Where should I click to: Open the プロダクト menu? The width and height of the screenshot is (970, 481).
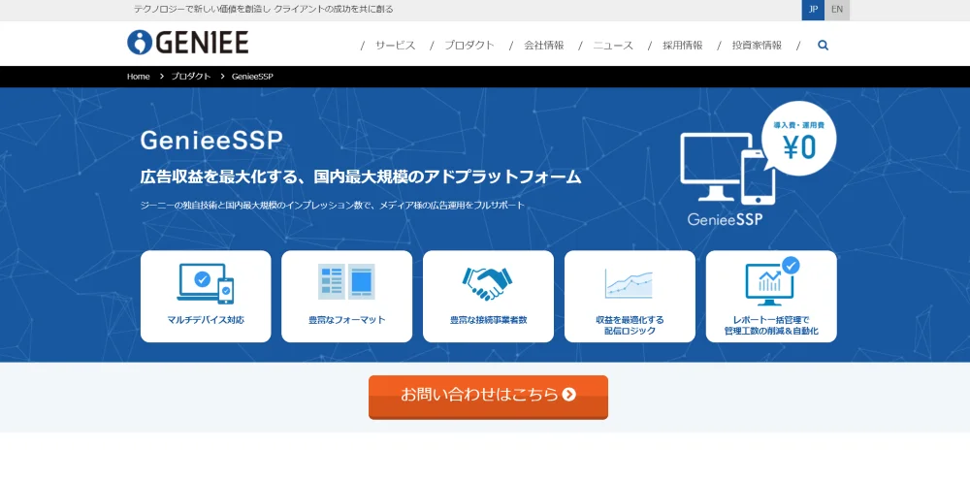469,46
